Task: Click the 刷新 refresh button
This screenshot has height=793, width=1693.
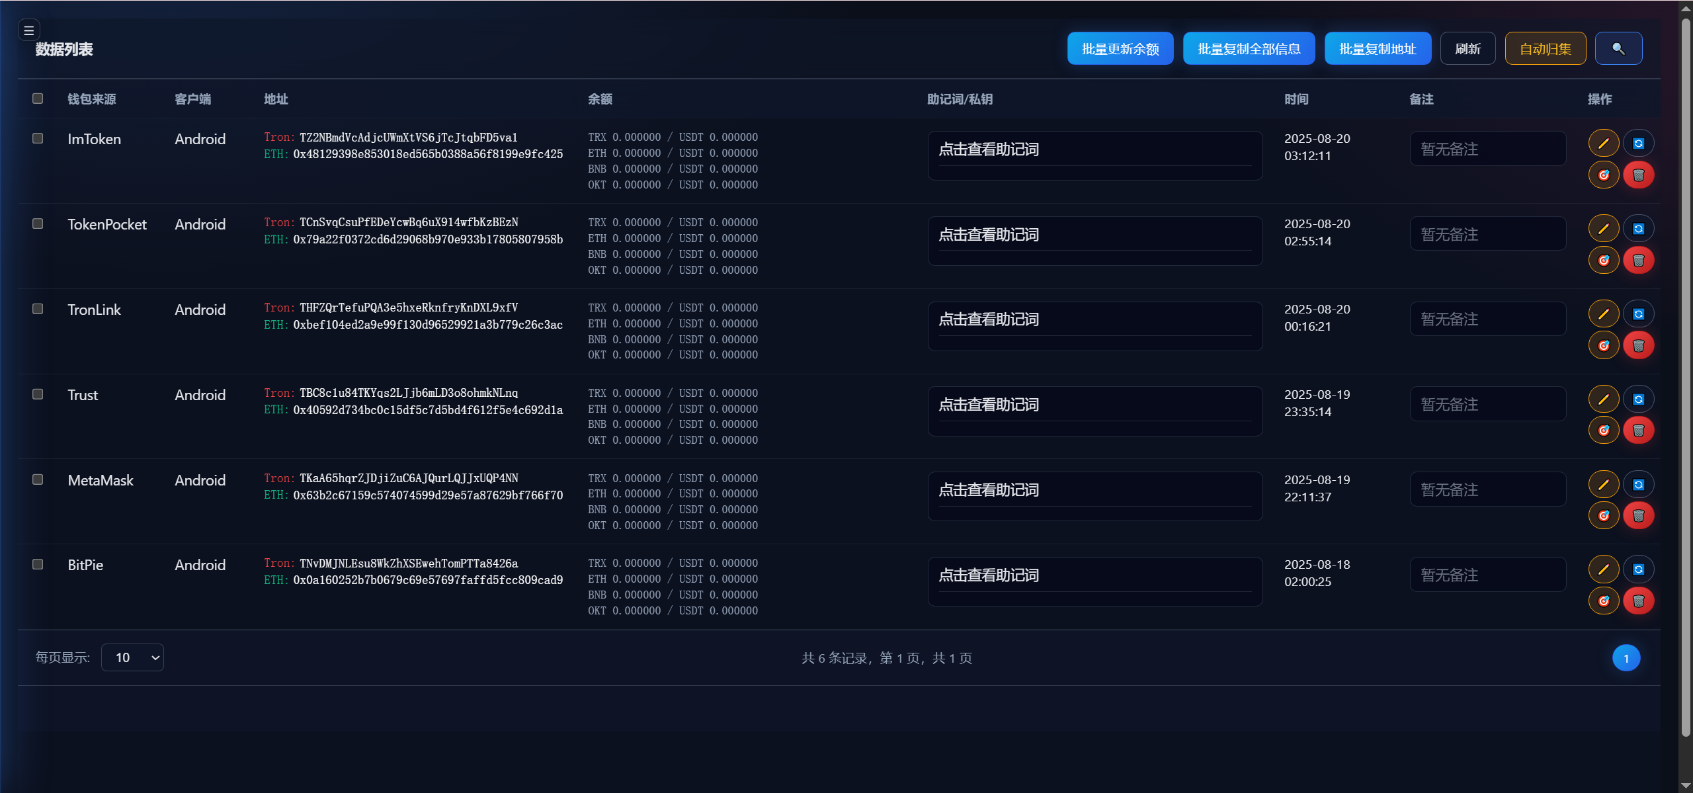Action: pos(1467,49)
